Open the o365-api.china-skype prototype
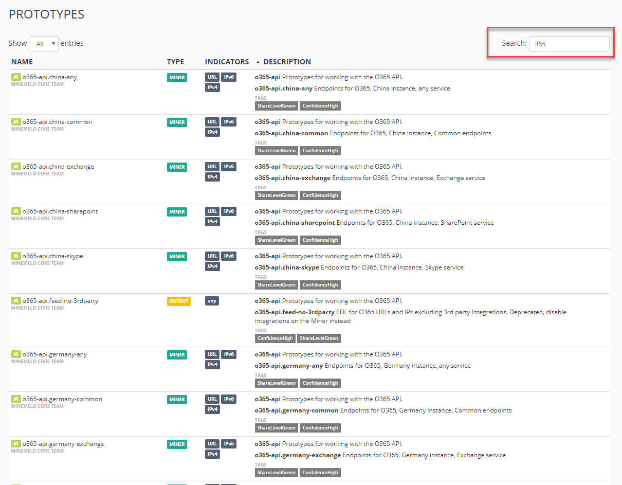622x485 pixels. pyautogui.click(x=52, y=256)
